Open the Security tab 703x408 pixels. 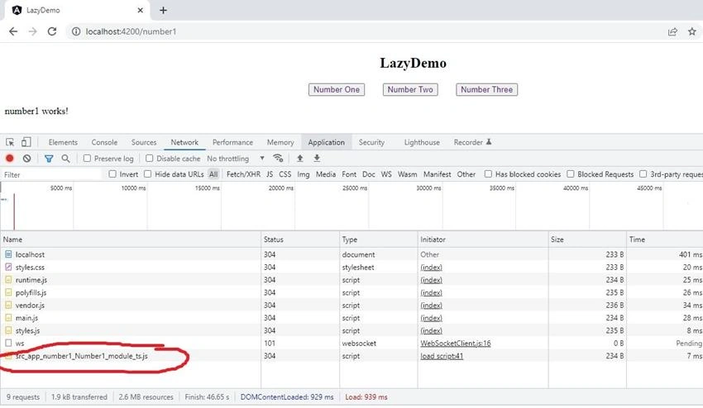(x=371, y=142)
